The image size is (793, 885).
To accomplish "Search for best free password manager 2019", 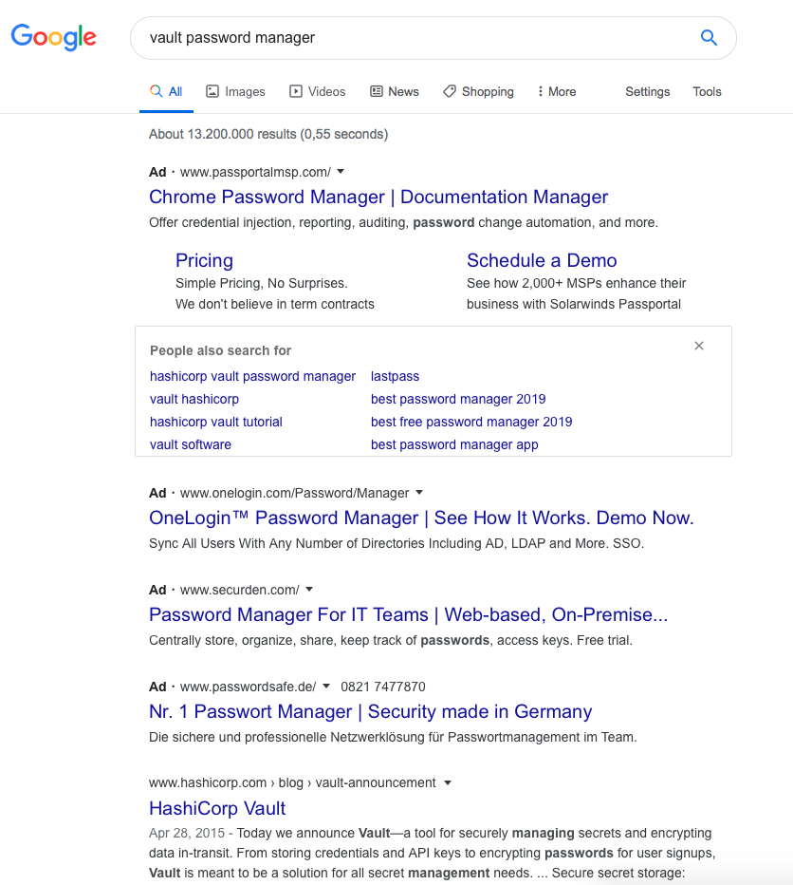I will pyautogui.click(x=471, y=422).
